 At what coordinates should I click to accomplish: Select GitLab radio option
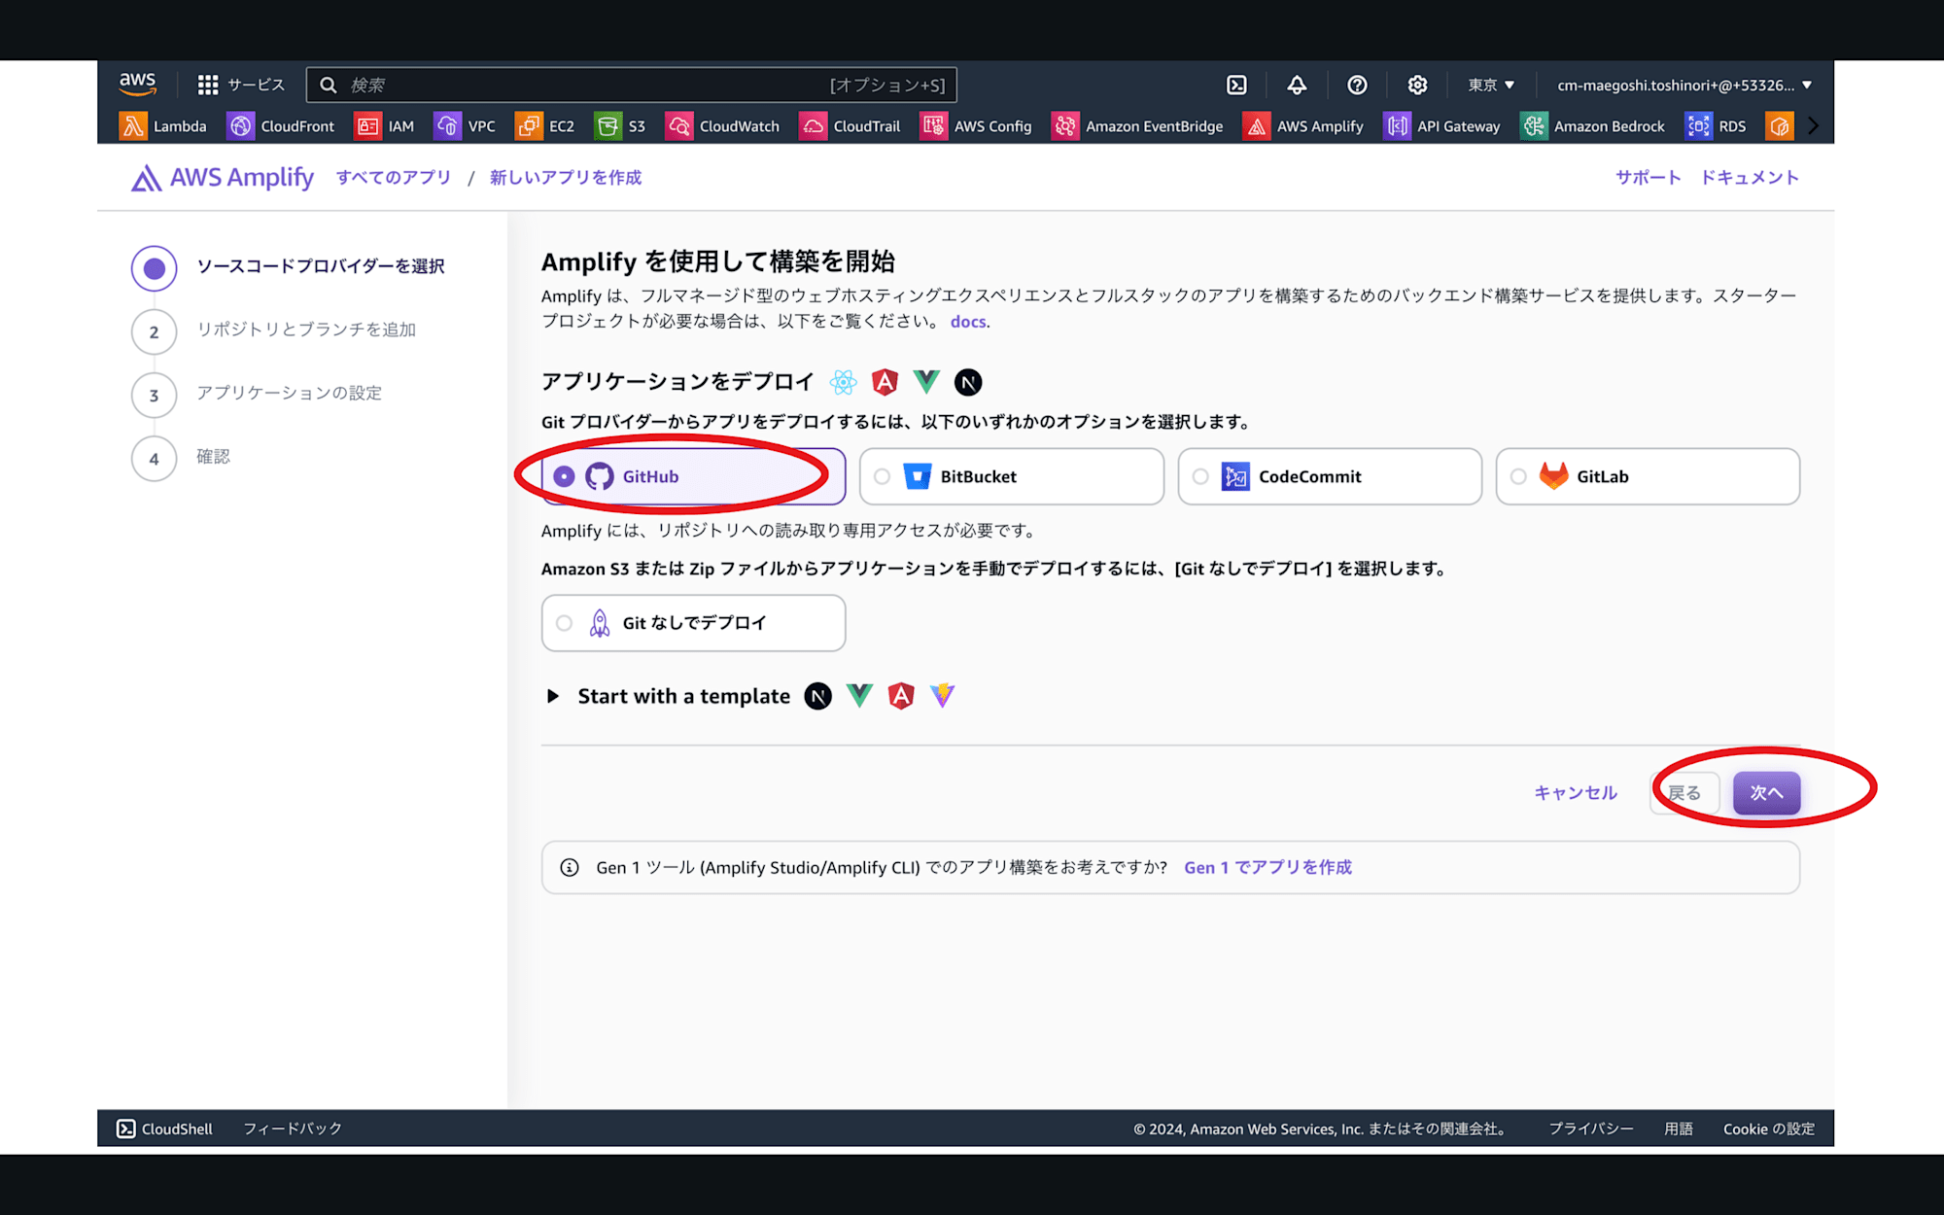click(1648, 476)
